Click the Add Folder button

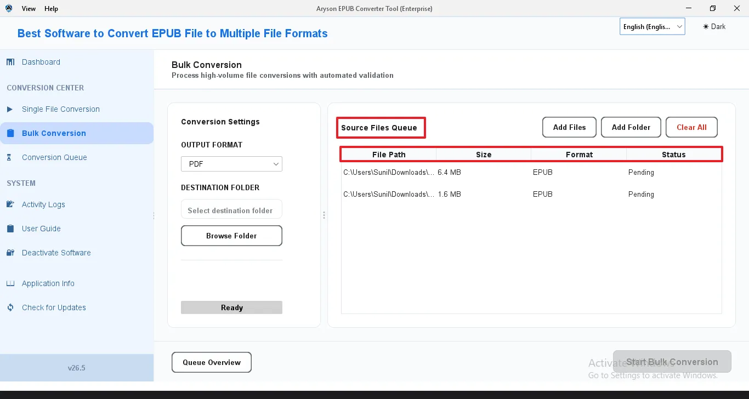[631, 127]
